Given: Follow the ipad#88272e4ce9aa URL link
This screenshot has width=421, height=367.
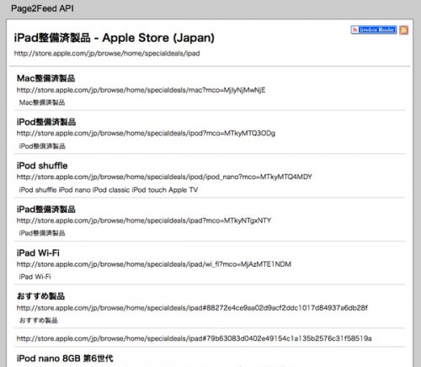Looking at the screenshot, I should [192, 308].
